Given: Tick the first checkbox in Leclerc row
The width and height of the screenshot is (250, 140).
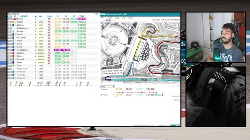Looking at the screenshot, I should [x=9, y=53].
